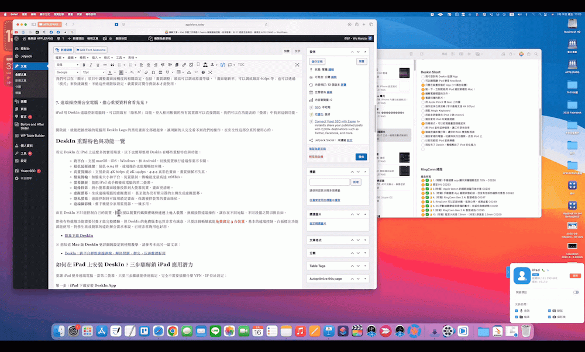Open the Music app in the Dock
The width and height of the screenshot is (585, 352).
[x=301, y=332]
